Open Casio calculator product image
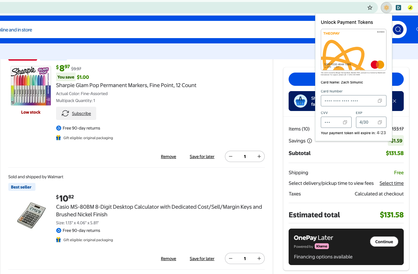418x274 pixels. click(31, 215)
